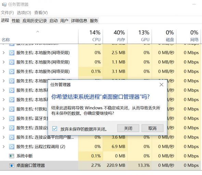Click the 6.9 MB memory cell
This screenshot has width=202, height=175.
click(x=115, y=147)
